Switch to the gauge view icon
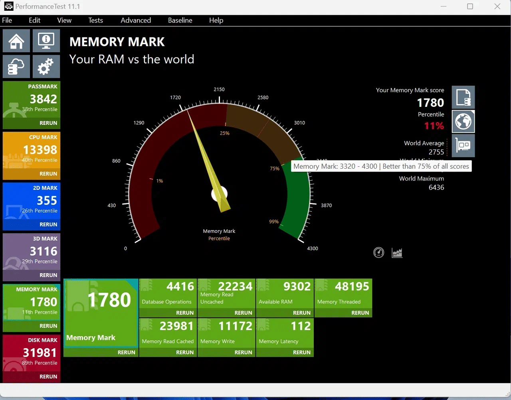The width and height of the screenshot is (511, 400). pos(378,252)
